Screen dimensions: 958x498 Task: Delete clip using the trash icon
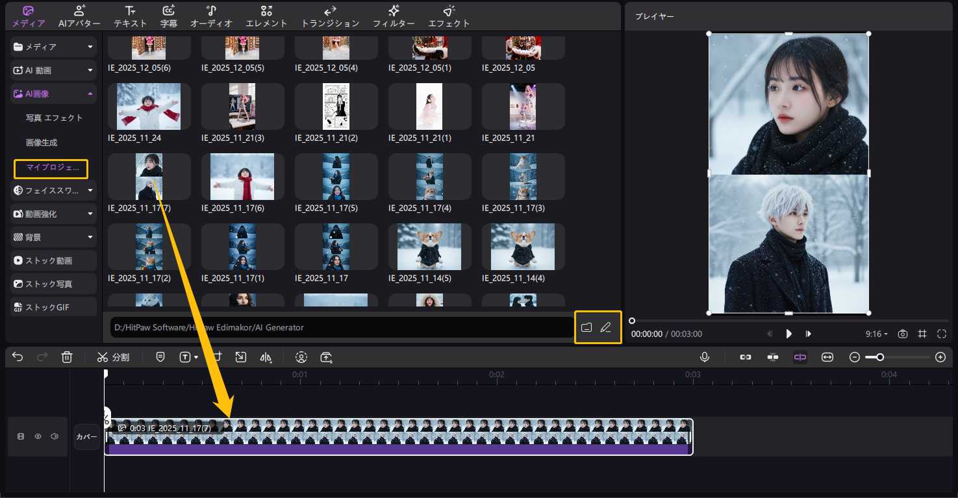(x=67, y=356)
